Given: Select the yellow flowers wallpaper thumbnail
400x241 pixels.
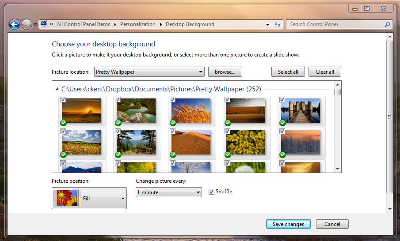Looking at the screenshot, I should (246, 142).
